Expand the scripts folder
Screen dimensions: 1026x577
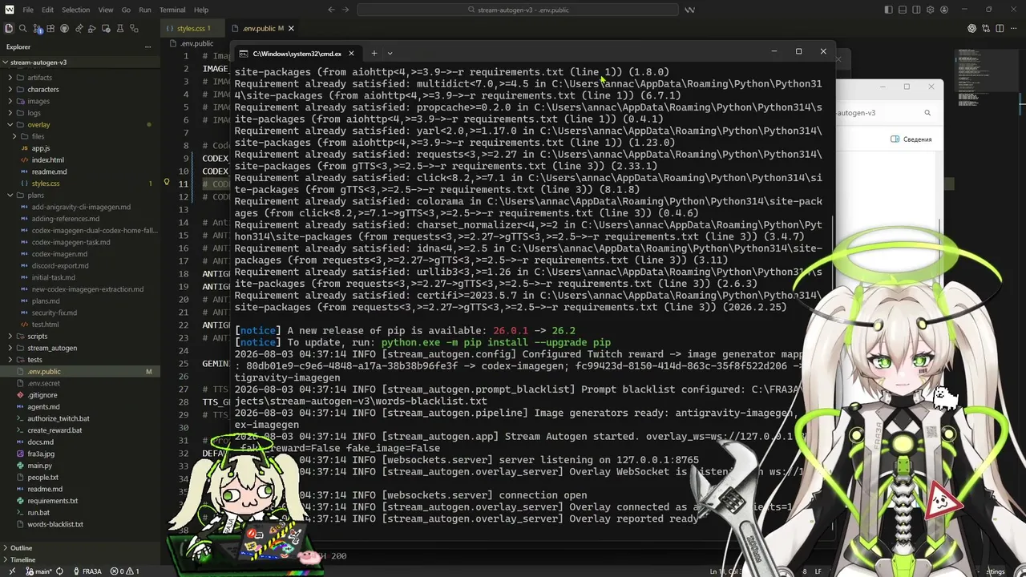tap(80, 337)
